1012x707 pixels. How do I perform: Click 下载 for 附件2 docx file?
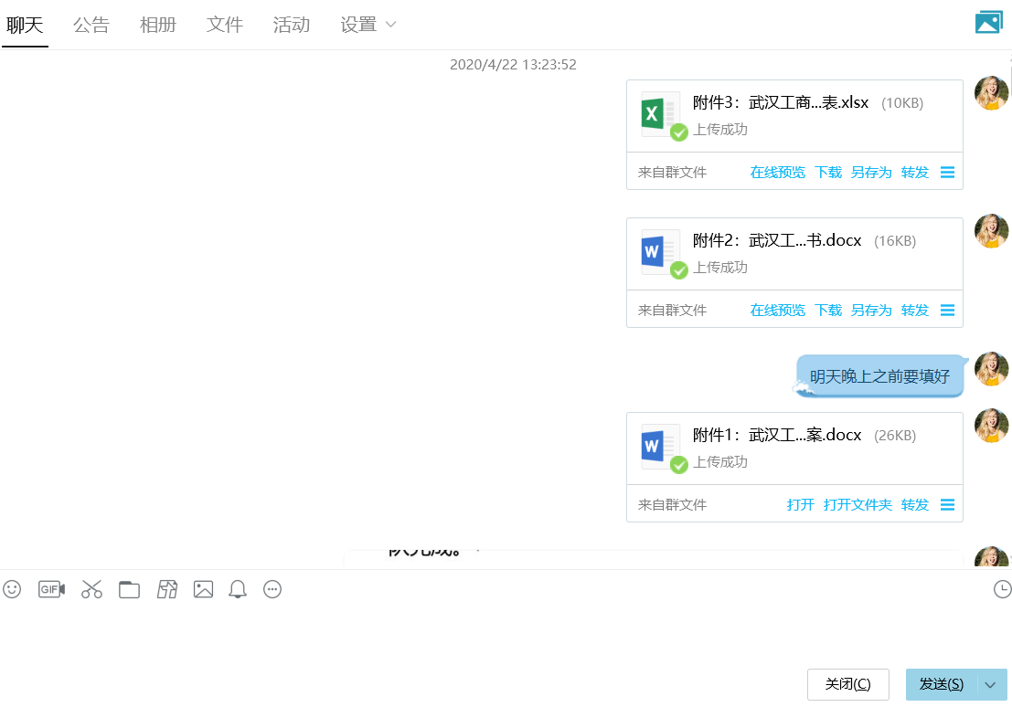click(828, 310)
